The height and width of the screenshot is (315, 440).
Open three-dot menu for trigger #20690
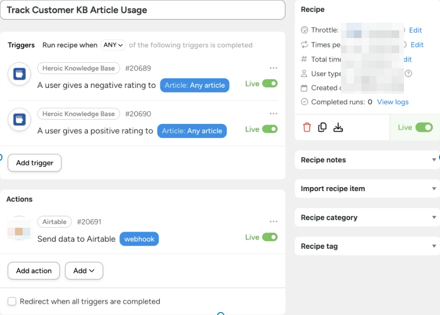[x=273, y=114]
